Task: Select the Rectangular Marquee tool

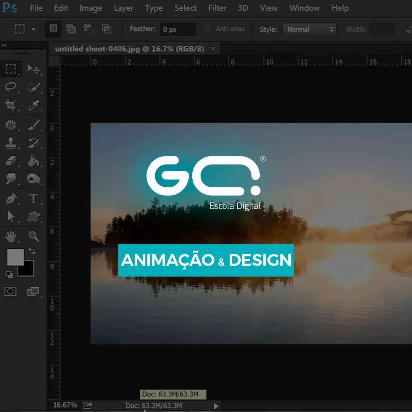Action: point(11,69)
